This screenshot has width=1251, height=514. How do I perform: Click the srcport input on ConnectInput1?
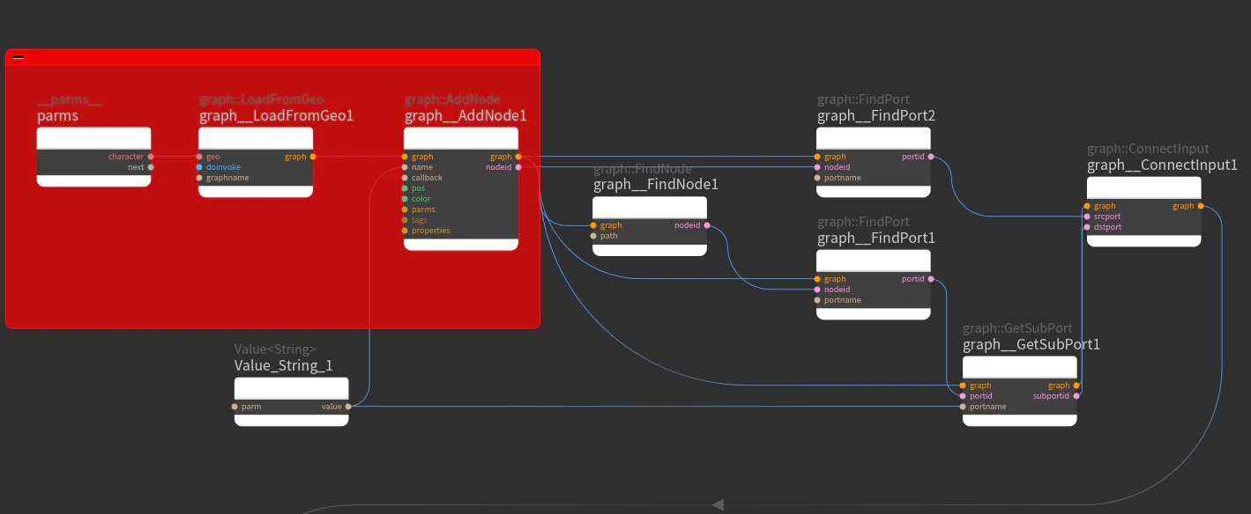coord(1087,217)
